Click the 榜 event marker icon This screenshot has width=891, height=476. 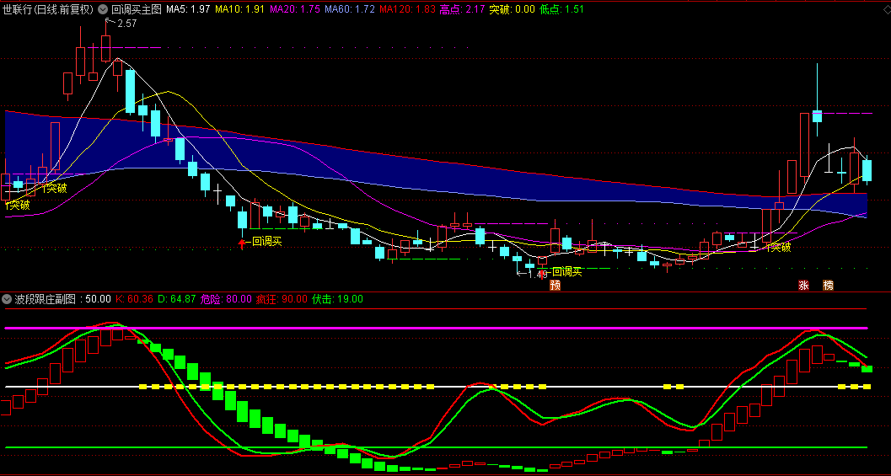829,285
